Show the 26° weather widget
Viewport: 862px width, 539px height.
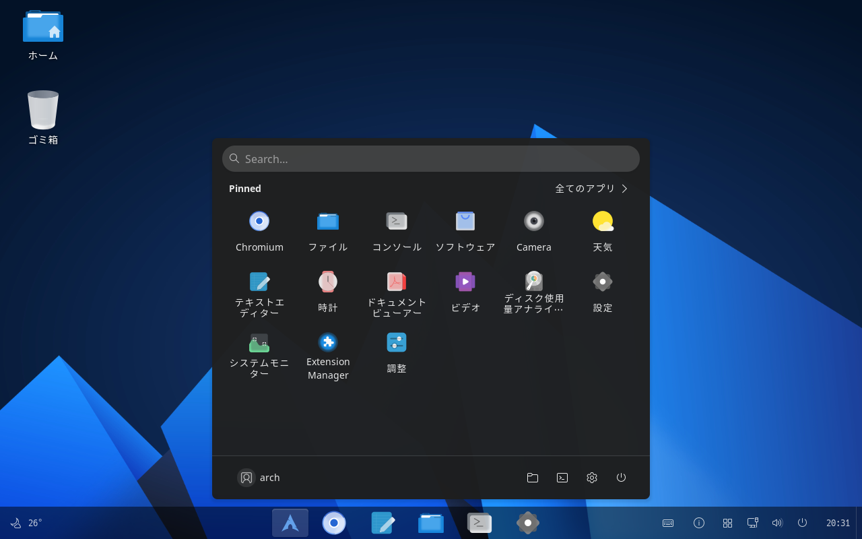[26, 523]
